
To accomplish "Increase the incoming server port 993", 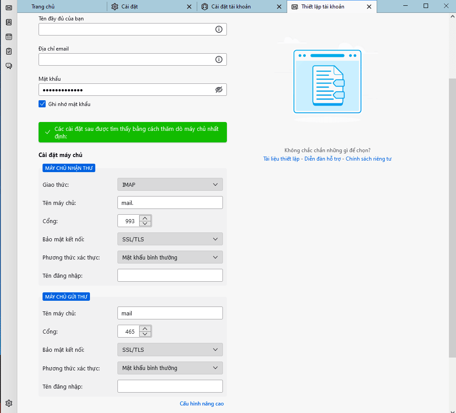I will [145, 218].
